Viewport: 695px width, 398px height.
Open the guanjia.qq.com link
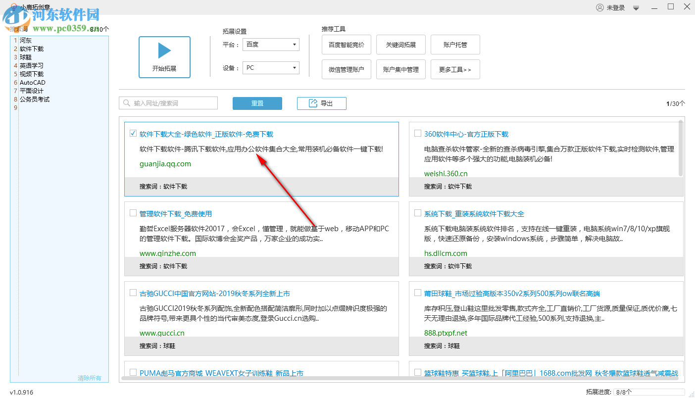pyautogui.click(x=164, y=164)
